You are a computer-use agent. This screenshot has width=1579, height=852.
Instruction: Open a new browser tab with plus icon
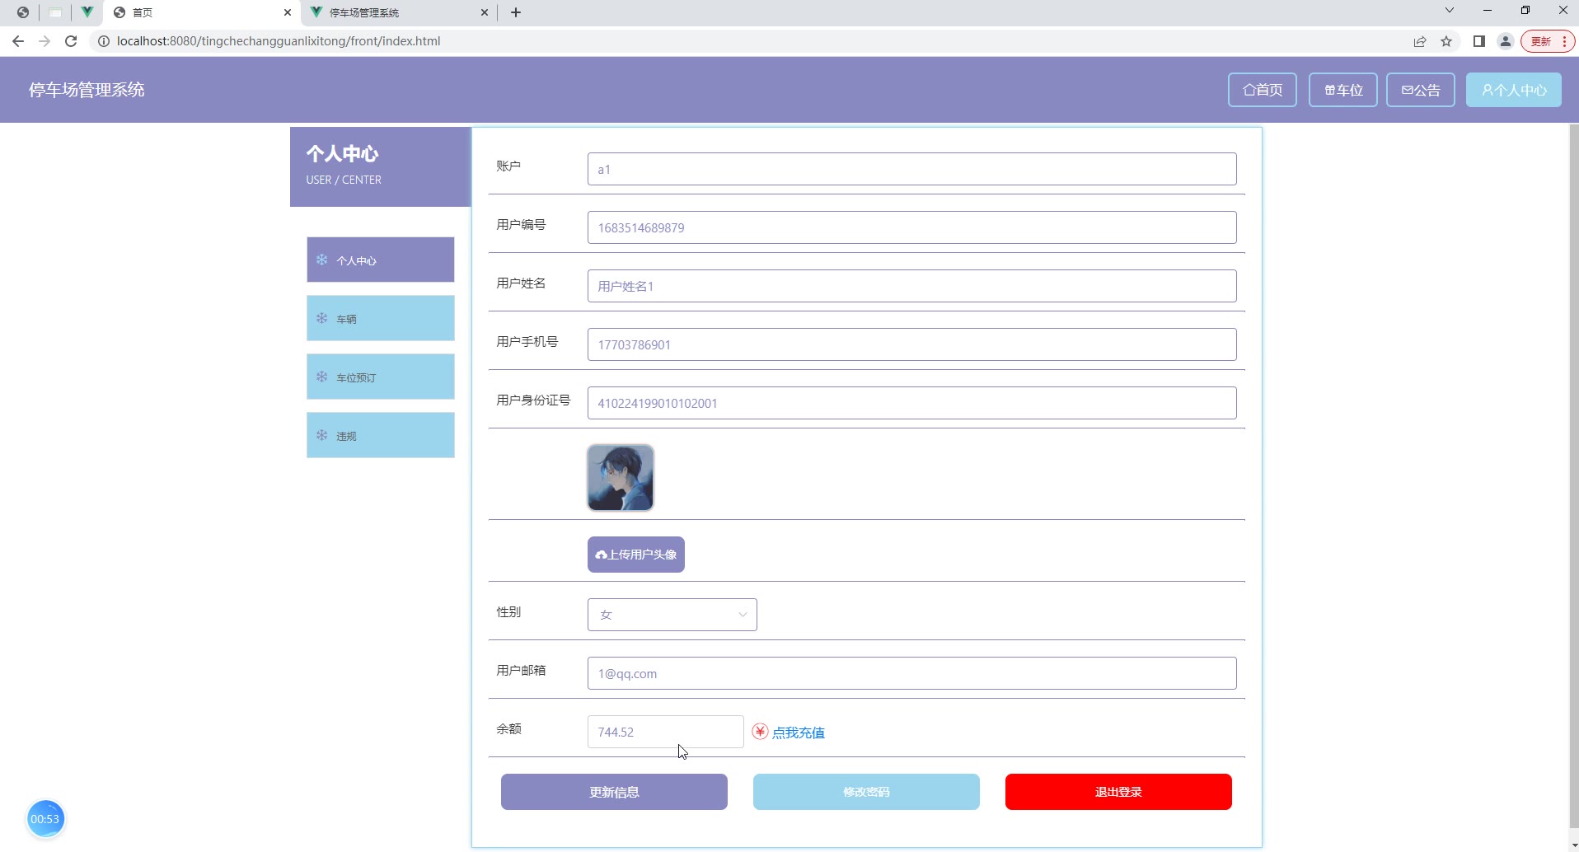click(516, 12)
